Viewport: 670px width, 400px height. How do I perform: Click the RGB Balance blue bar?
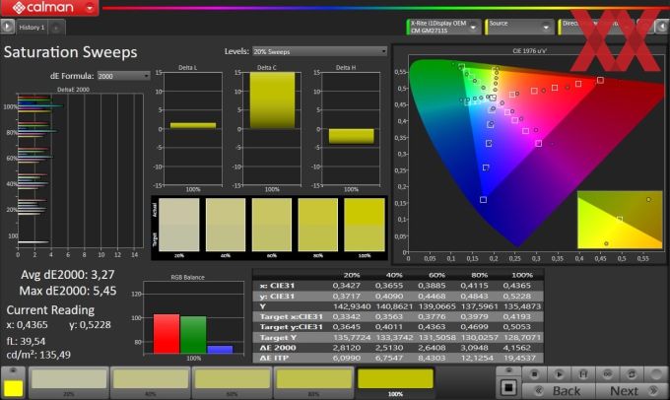pyautogui.click(x=220, y=350)
